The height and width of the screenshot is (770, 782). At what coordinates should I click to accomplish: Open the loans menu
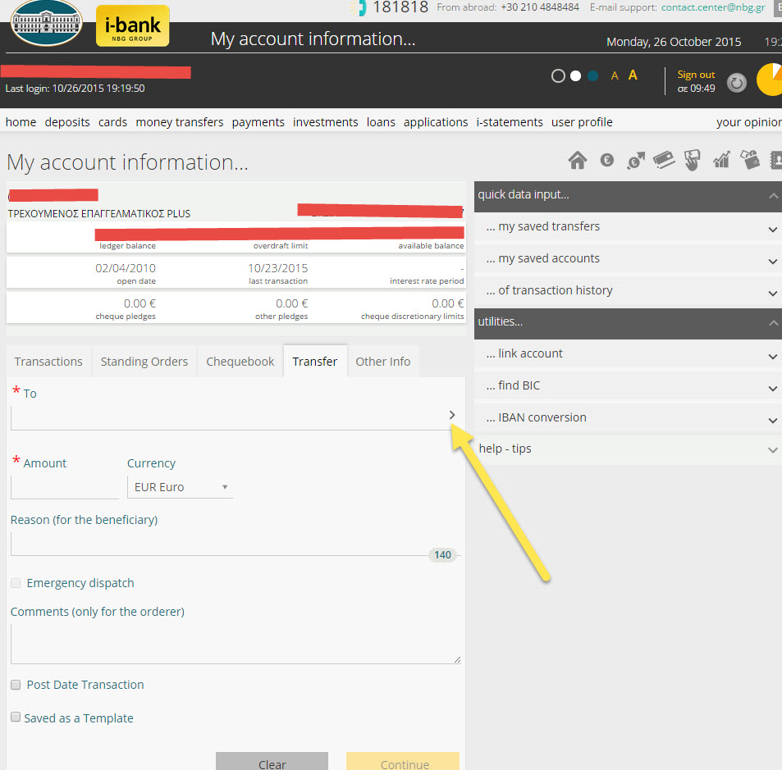(x=381, y=122)
